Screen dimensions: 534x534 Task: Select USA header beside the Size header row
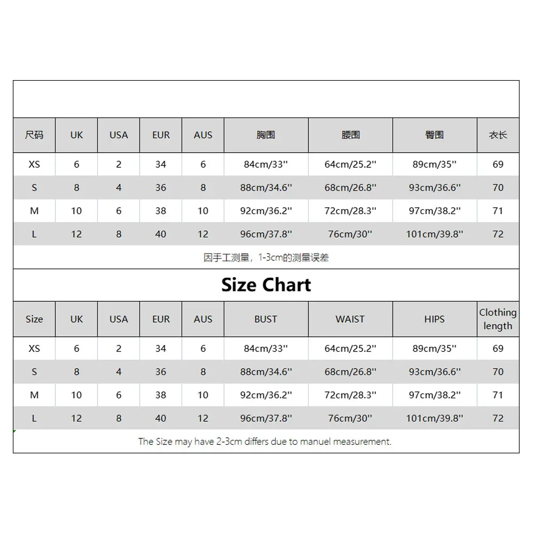119,319
